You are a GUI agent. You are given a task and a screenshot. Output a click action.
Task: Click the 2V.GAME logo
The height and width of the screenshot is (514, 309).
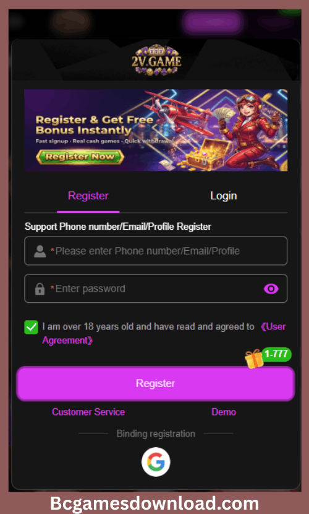156,60
